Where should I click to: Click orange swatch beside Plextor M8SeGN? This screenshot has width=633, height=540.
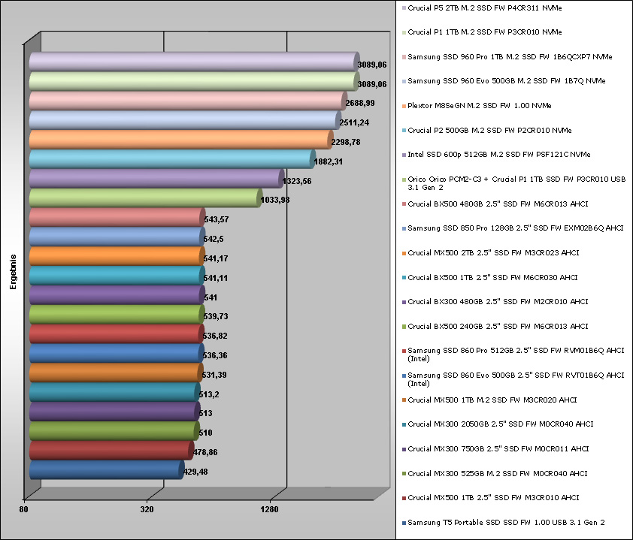click(404, 106)
